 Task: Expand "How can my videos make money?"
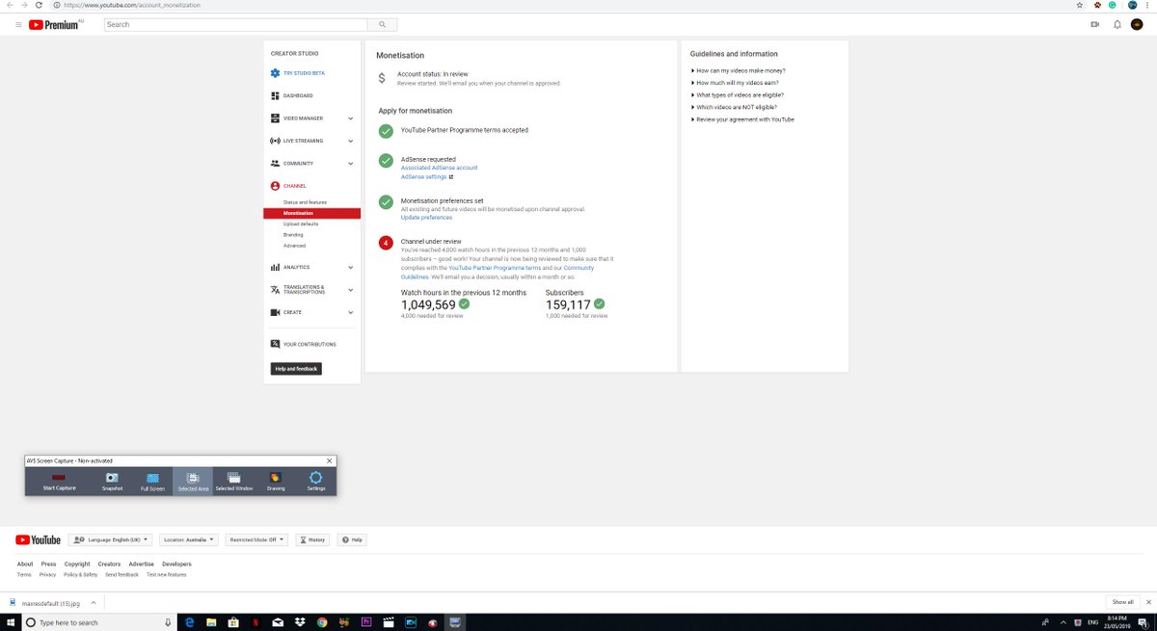pyautogui.click(x=739, y=70)
